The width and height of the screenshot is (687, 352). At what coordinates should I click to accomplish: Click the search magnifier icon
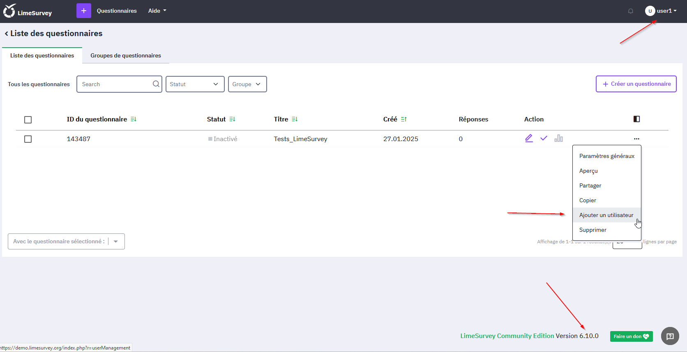[x=156, y=84]
